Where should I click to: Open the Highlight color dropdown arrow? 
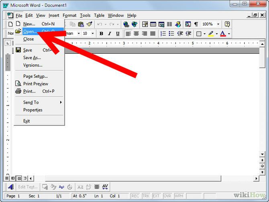pyautogui.click(x=217, y=34)
